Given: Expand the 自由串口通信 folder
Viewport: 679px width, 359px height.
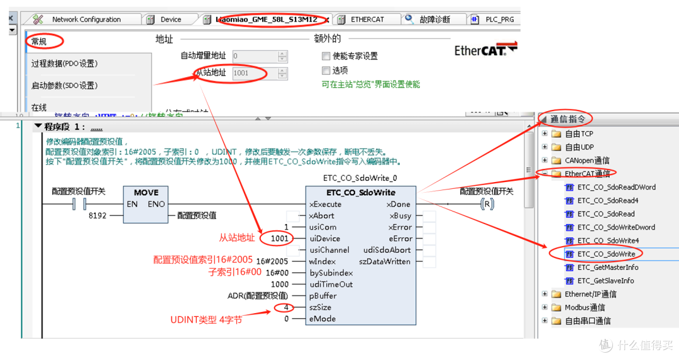Looking at the screenshot, I should pyautogui.click(x=544, y=321).
